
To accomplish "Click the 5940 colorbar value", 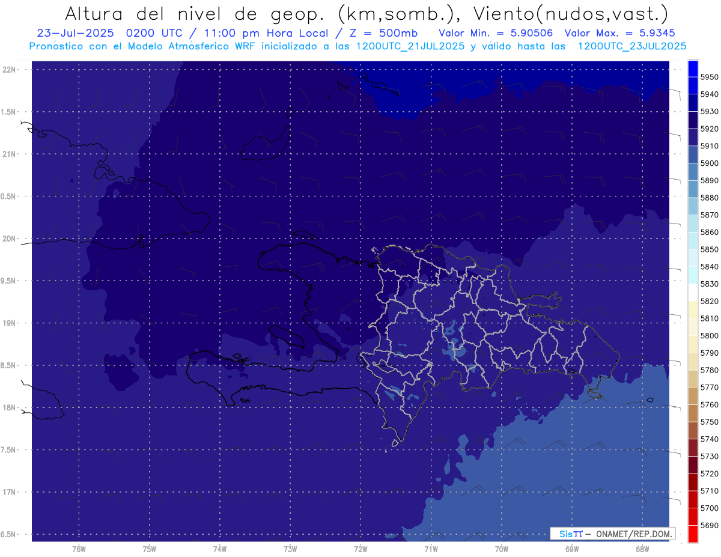I will [710, 94].
